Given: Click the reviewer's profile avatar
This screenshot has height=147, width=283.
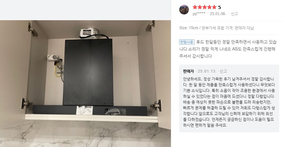Looking at the screenshot, I should pyautogui.click(x=184, y=10).
